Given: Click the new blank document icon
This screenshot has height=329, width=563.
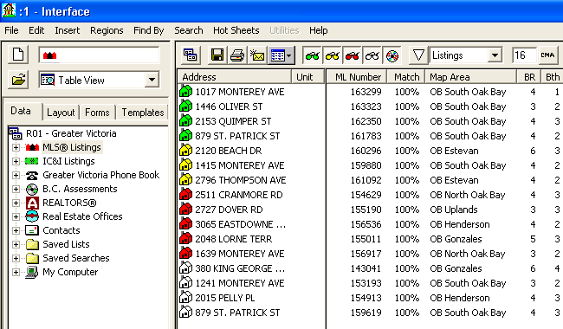Looking at the screenshot, I should [x=18, y=55].
